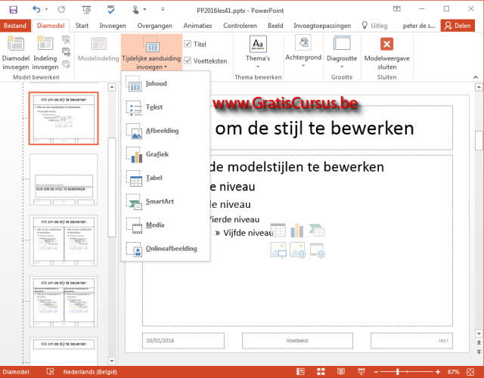Viewport: 484px width, 378px height.
Task: Choose Media placeholder option
Action: click(166, 225)
